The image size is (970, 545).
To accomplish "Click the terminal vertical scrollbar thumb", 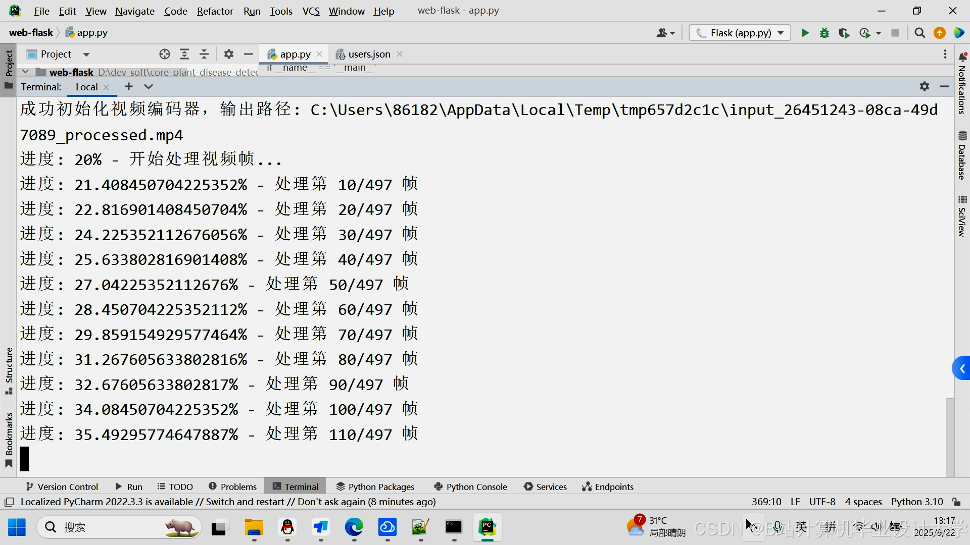I will pyautogui.click(x=949, y=437).
